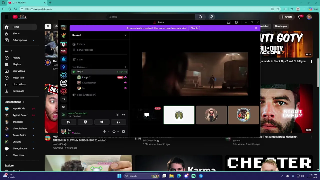Open Liked videos in YouTube sidebar
This screenshot has width=320, height=180.
(20, 84)
